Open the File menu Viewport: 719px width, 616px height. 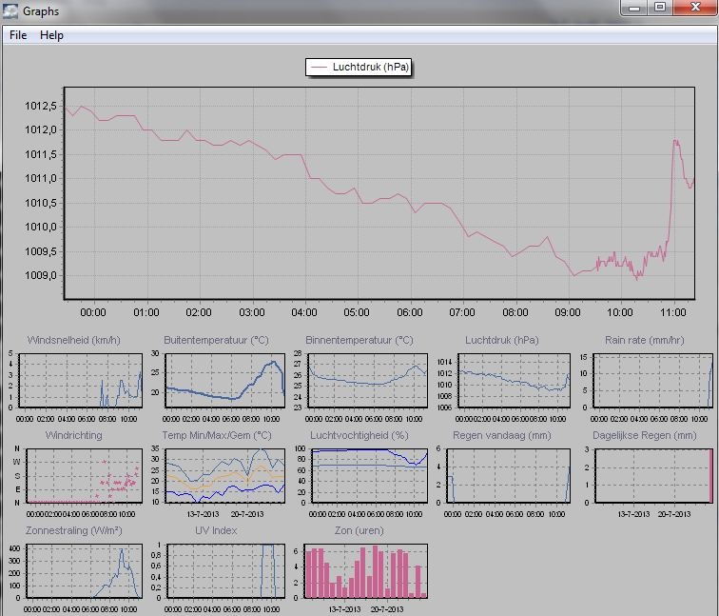(x=18, y=35)
